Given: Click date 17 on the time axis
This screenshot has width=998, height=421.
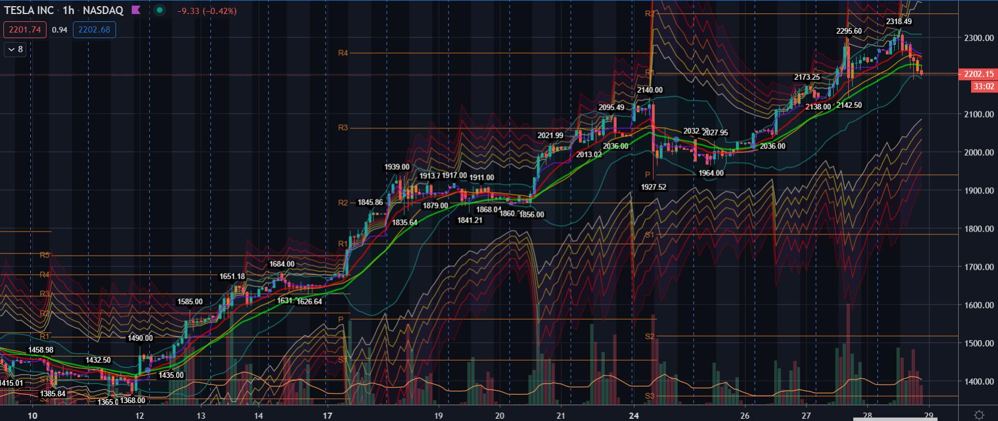Looking at the screenshot, I should coord(327,415).
